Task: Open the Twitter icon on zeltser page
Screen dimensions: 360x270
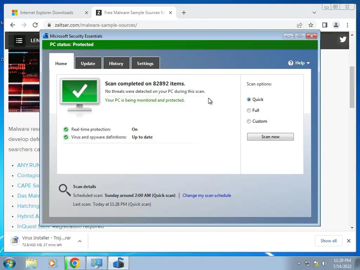Action: (343, 39)
